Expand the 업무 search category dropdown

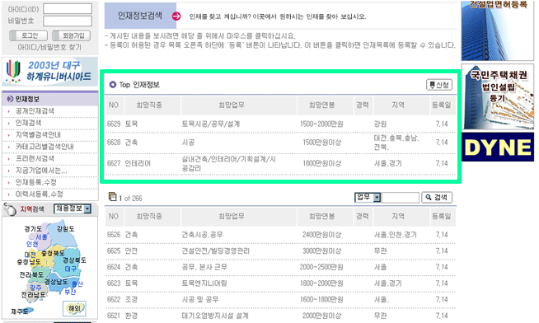(368, 197)
